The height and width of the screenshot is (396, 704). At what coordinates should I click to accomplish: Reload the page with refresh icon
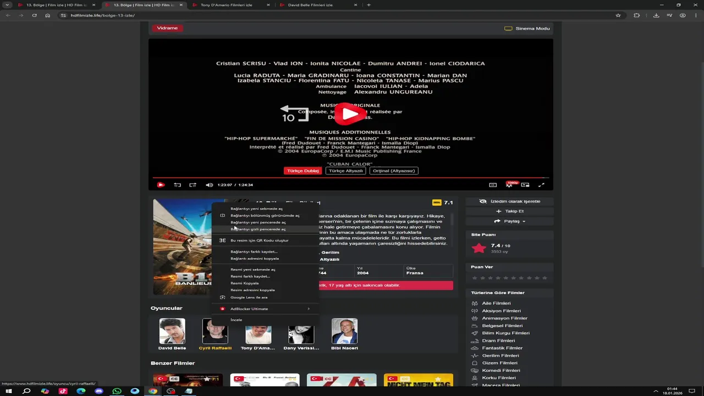[34, 15]
